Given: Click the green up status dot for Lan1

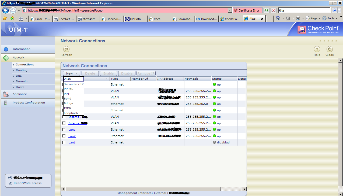Looking at the screenshot, I should click(215, 130).
